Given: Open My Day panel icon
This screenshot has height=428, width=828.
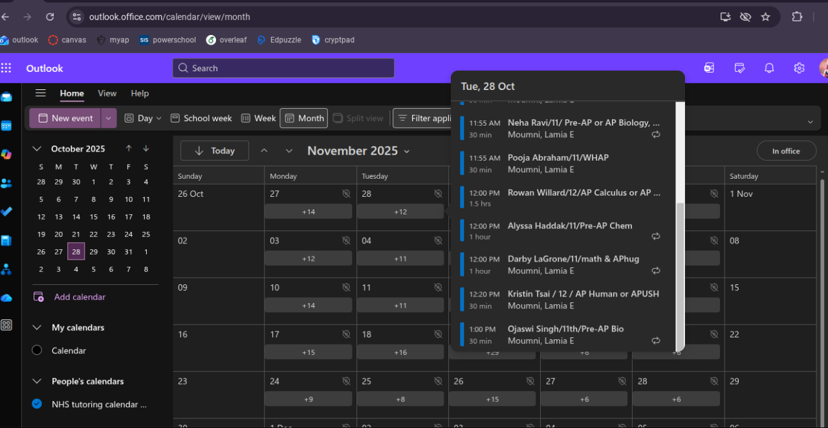Looking at the screenshot, I should coord(739,68).
